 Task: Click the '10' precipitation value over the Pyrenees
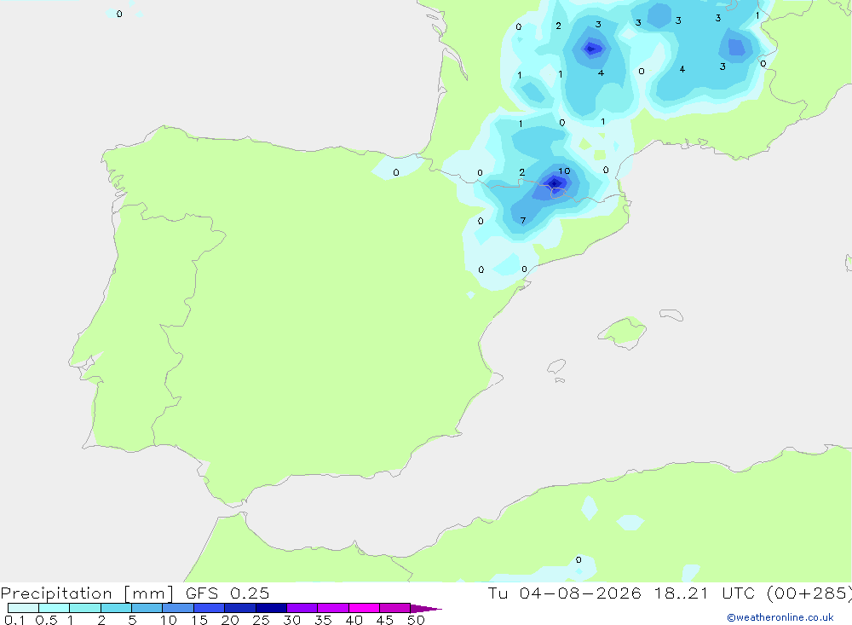[x=564, y=171]
